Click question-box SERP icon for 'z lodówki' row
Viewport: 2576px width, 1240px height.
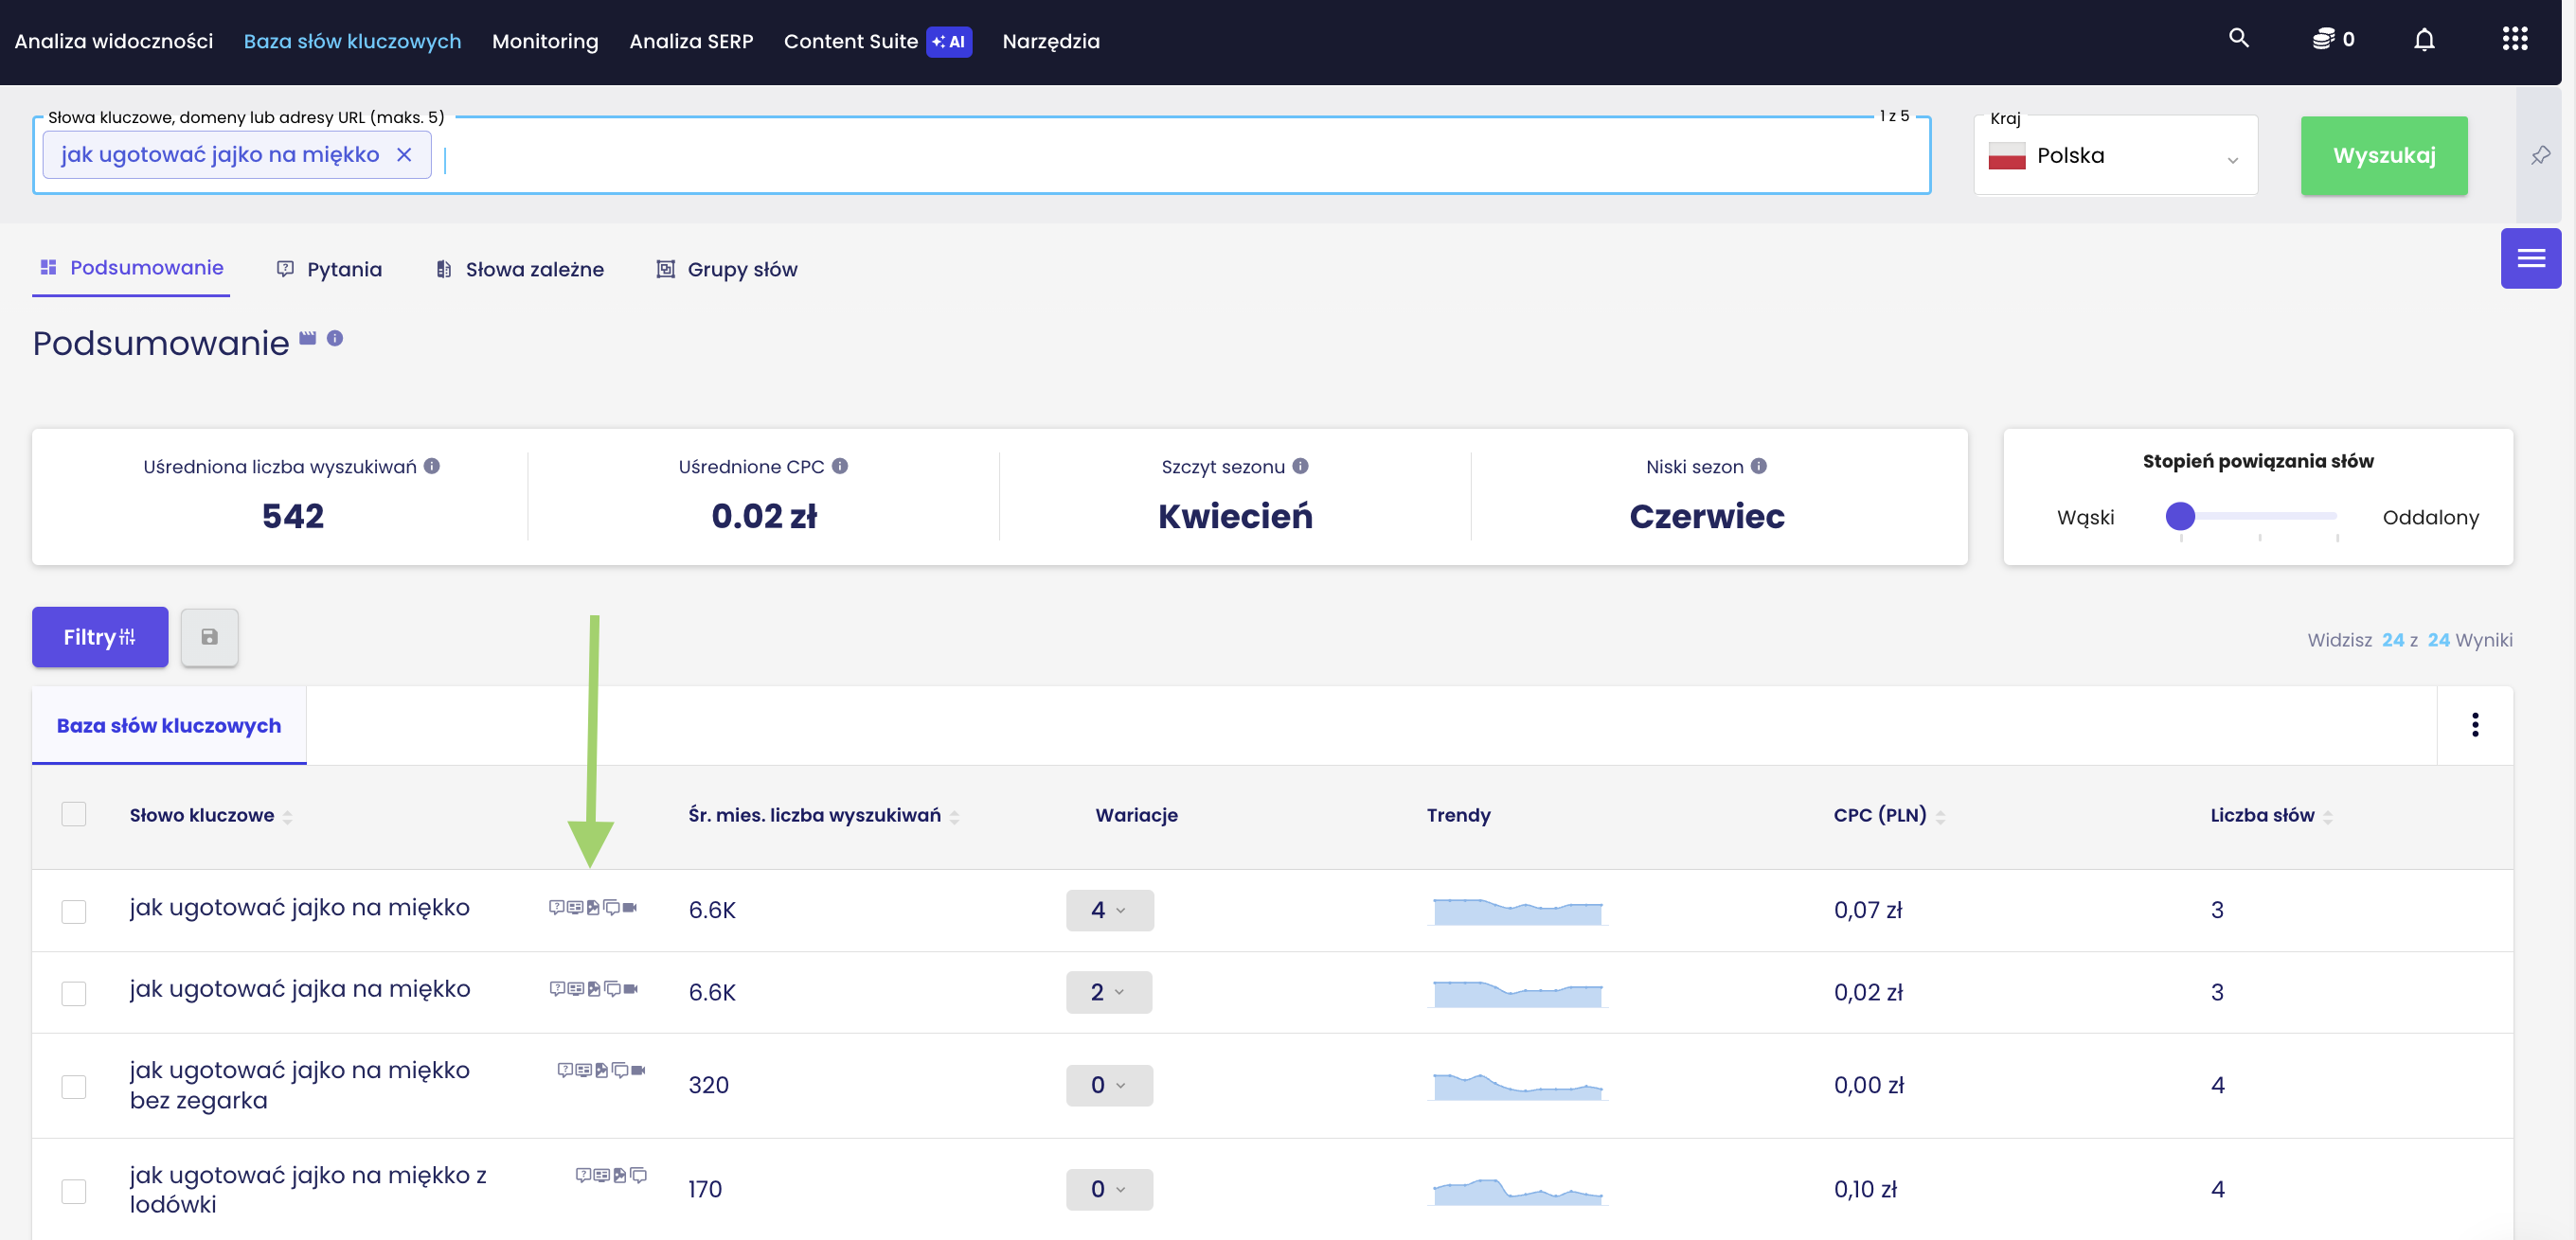click(x=583, y=1175)
